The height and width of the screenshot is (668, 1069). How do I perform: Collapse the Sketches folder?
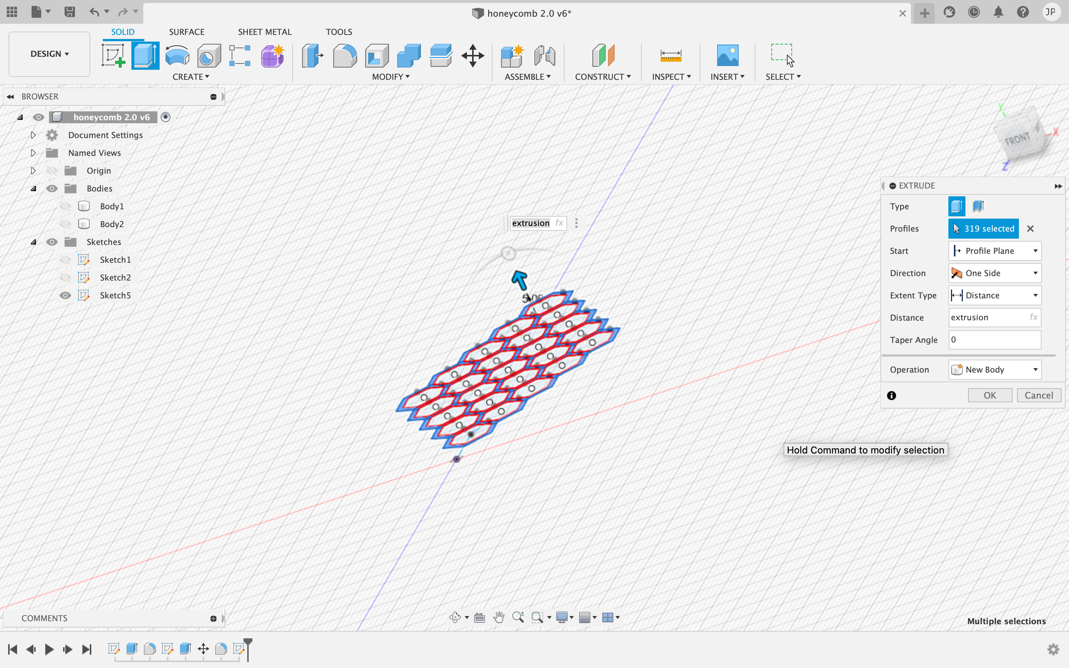pos(33,242)
